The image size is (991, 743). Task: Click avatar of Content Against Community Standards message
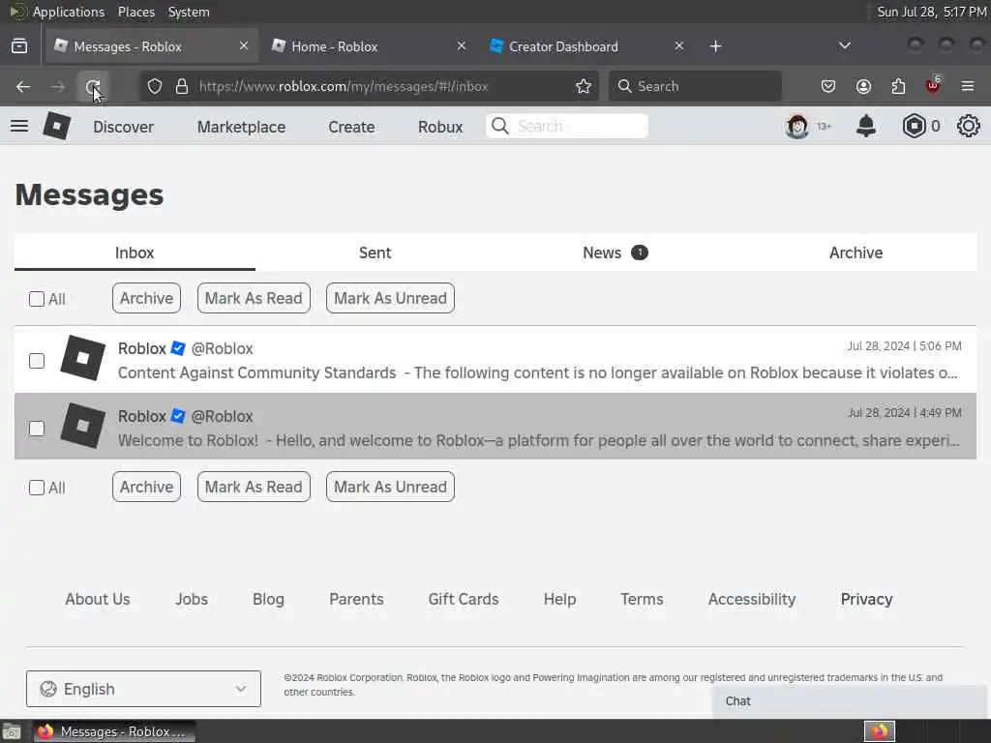[83, 358]
